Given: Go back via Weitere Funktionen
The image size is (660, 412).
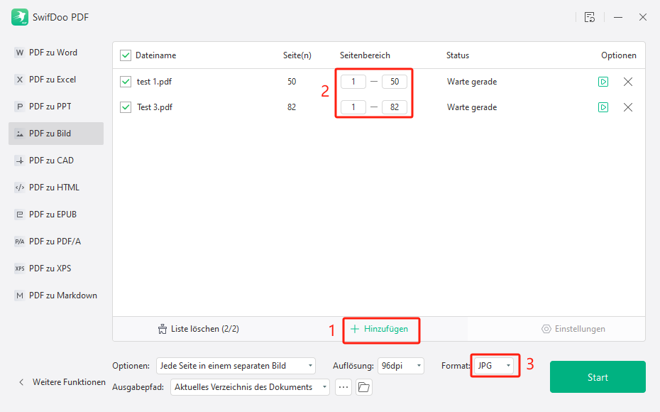Looking at the screenshot, I should tap(62, 382).
